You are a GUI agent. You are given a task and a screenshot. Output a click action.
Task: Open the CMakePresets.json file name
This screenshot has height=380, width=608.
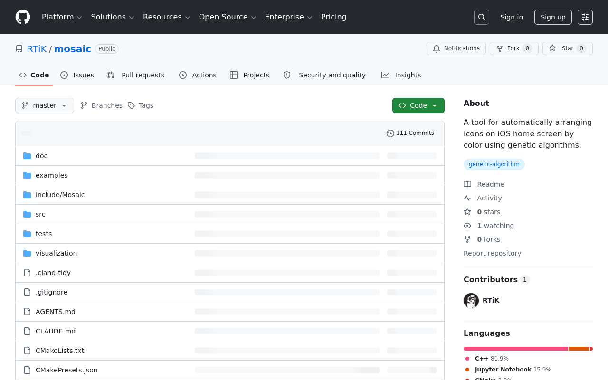(x=66, y=370)
